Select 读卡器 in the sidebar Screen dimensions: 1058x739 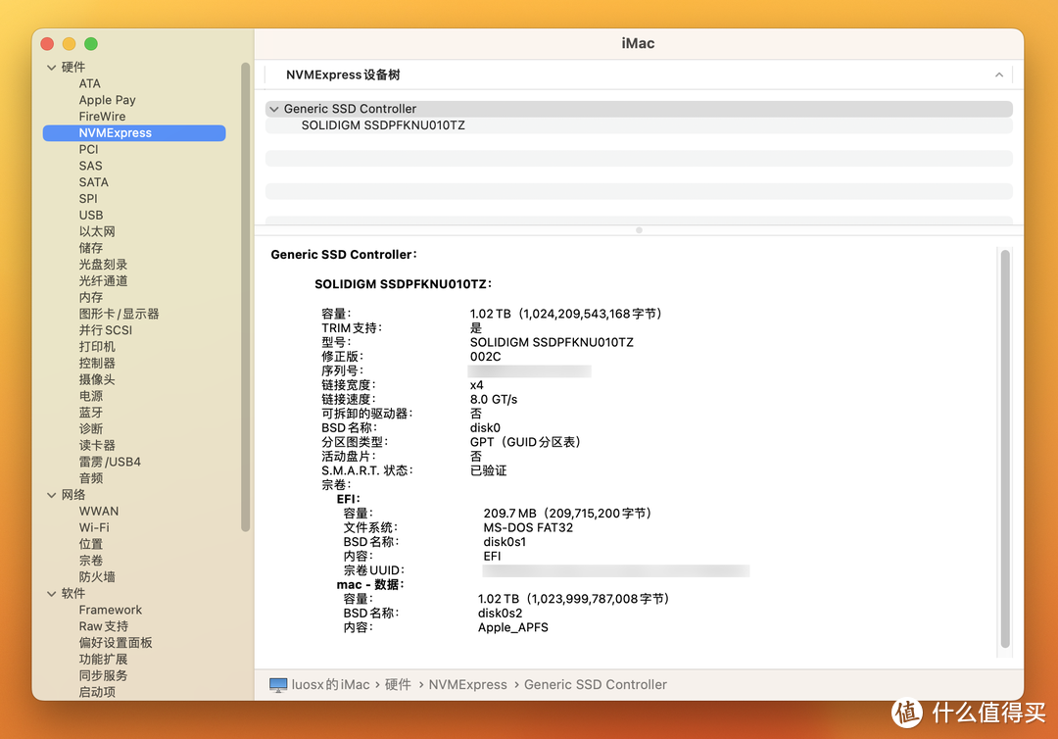click(x=96, y=445)
